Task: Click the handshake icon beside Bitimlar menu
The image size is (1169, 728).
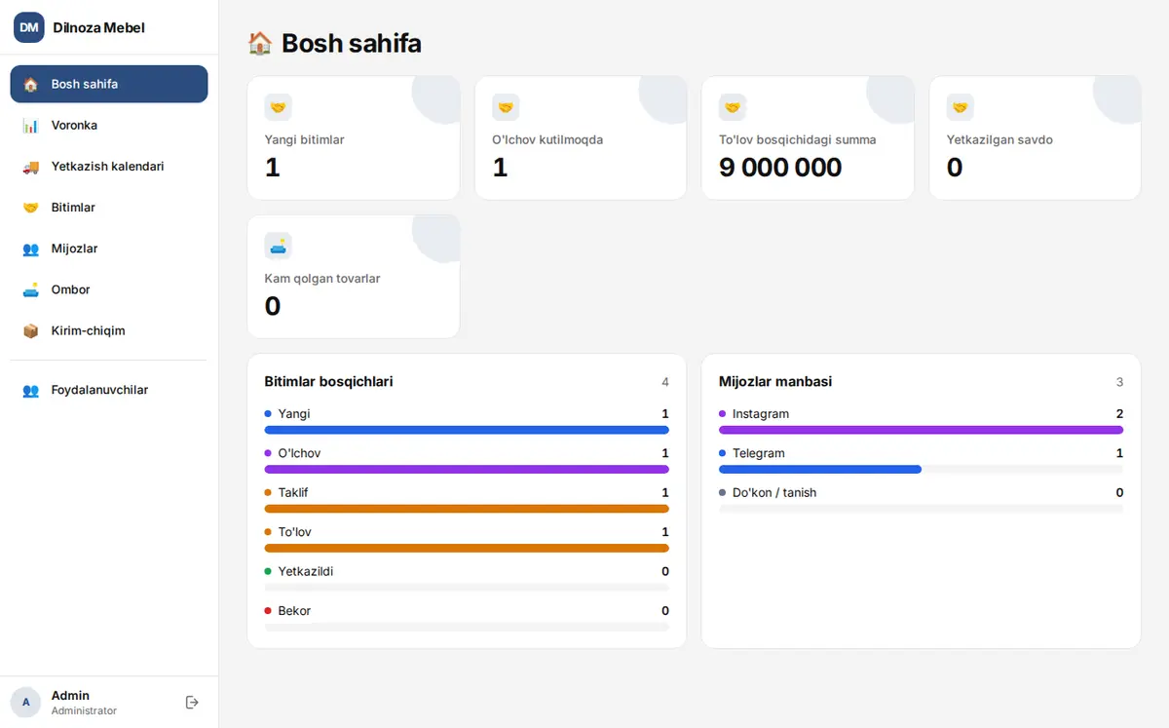Action: click(x=31, y=208)
